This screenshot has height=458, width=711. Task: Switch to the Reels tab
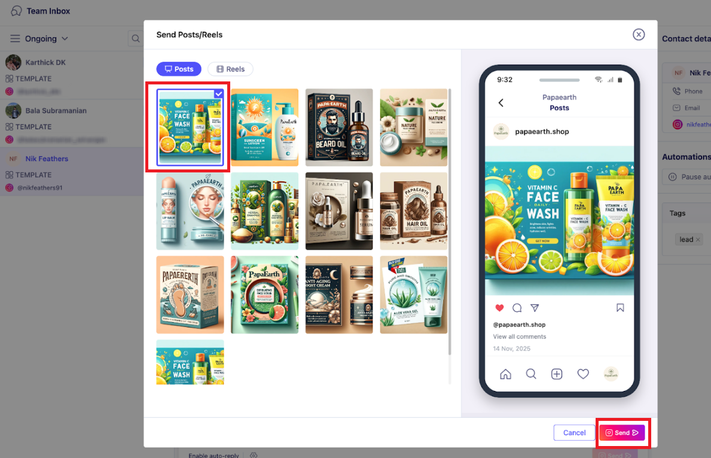point(230,69)
